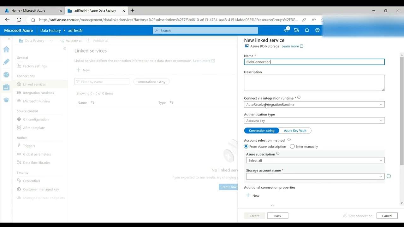Add New additional connection property
This screenshot has height=227, width=404.
tap(253, 195)
